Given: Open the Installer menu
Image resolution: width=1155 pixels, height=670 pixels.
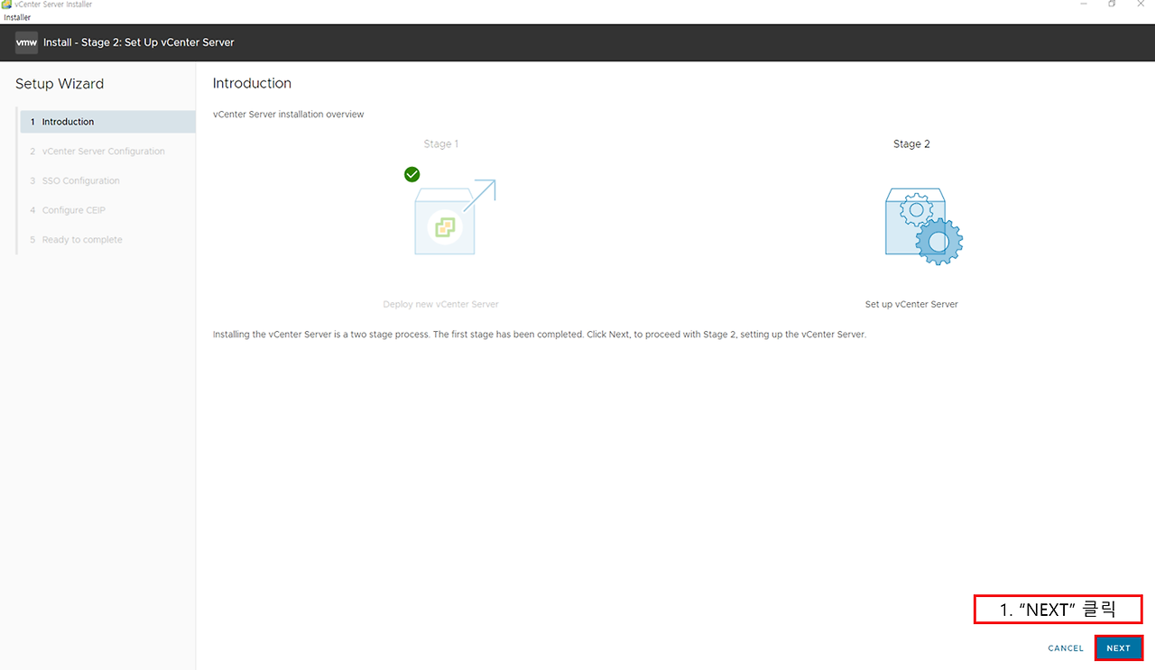Looking at the screenshot, I should click(x=17, y=17).
